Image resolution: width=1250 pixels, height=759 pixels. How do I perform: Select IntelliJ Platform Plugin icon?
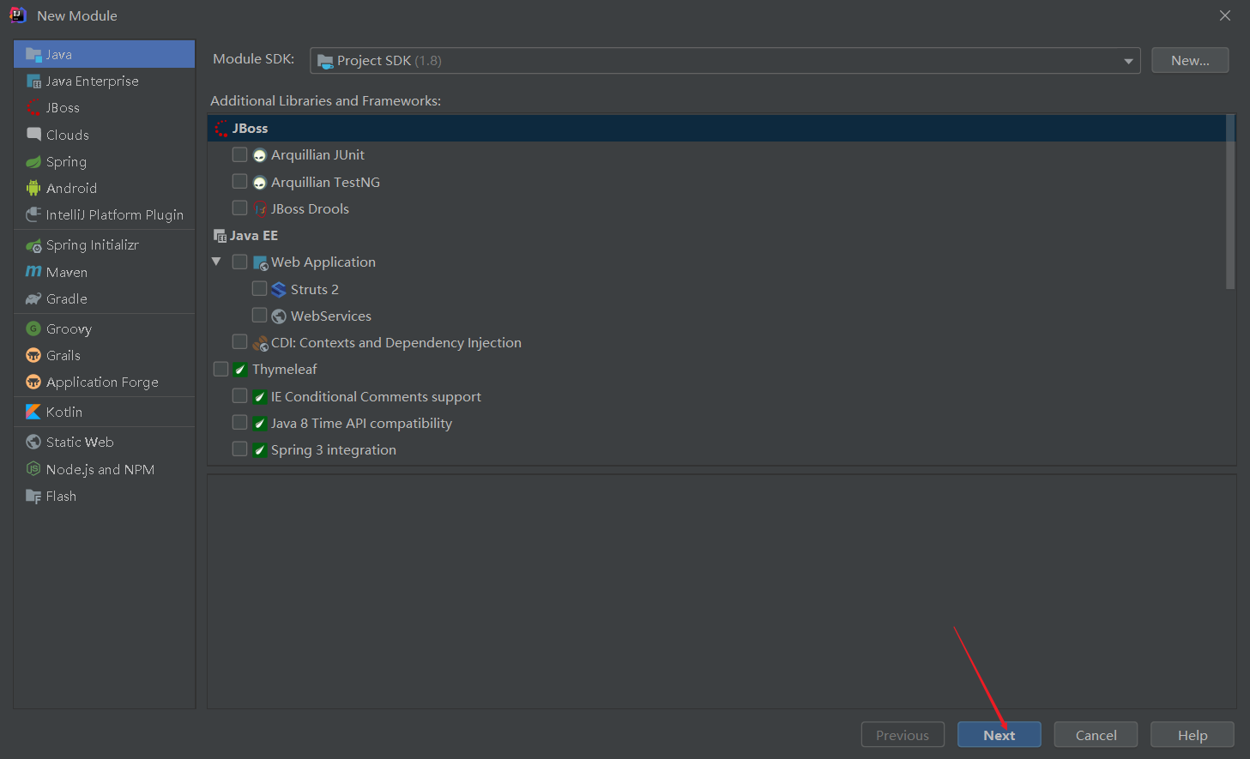point(33,214)
